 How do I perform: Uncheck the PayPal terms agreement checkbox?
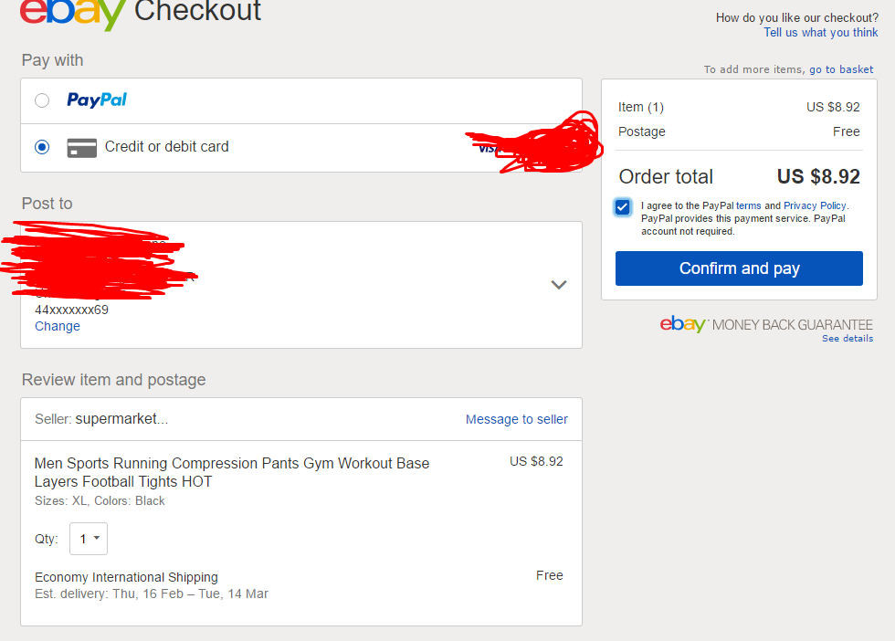623,206
